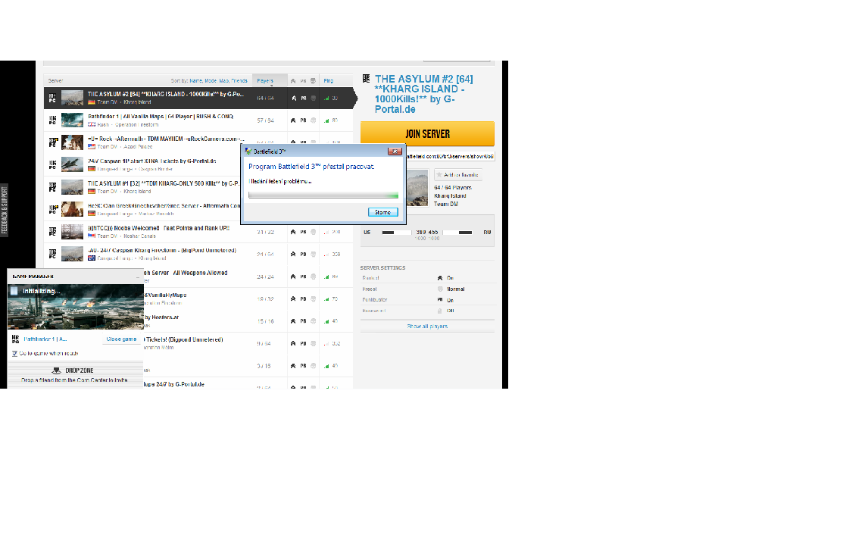Click the crash dialog progress bar
This screenshot has width=846, height=547.
tap(323, 195)
